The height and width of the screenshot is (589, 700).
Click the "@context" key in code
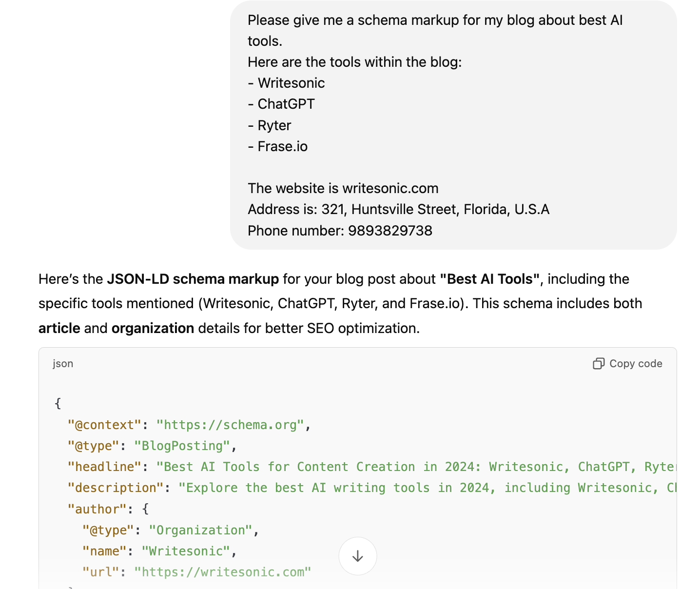[105, 425]
